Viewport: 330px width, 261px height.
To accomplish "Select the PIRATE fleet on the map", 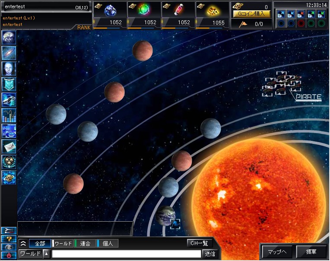I will (282, 84).
